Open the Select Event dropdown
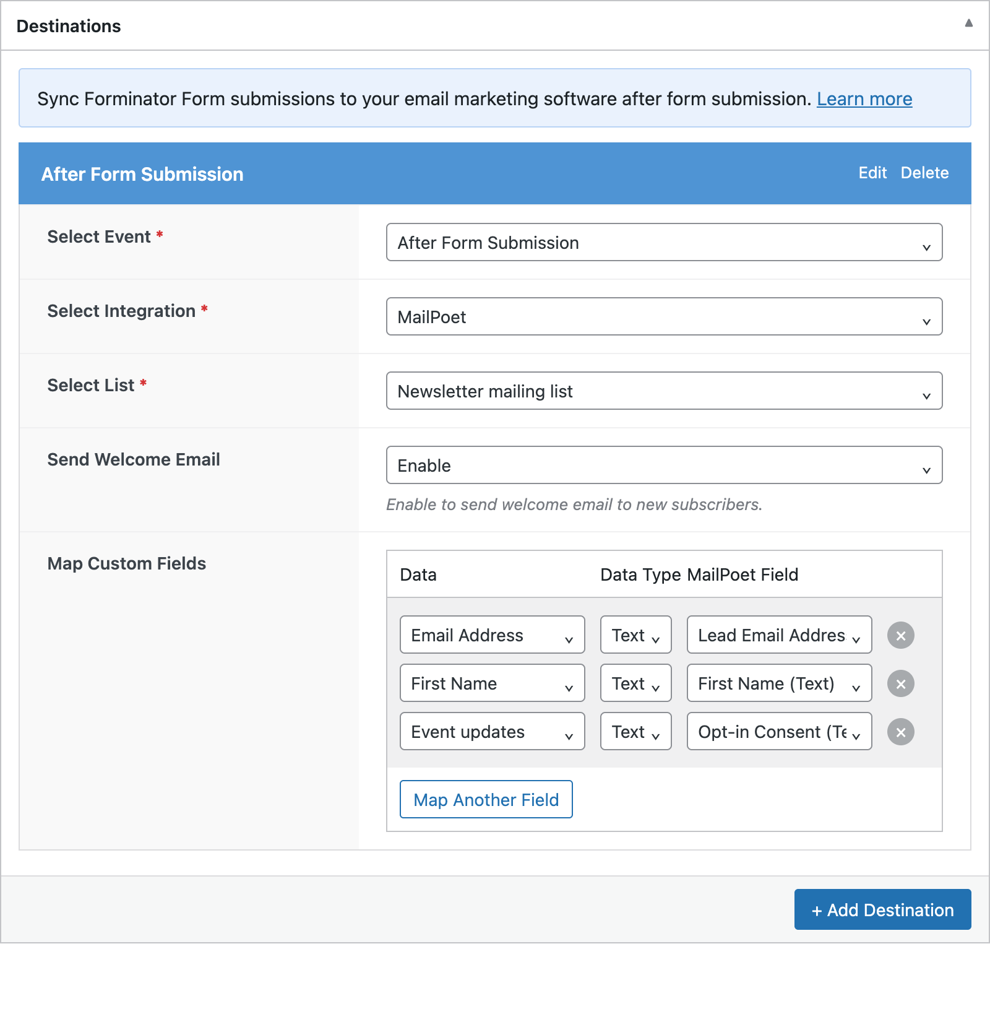This screenshot has height=1014, width=990. coord(664,242)
